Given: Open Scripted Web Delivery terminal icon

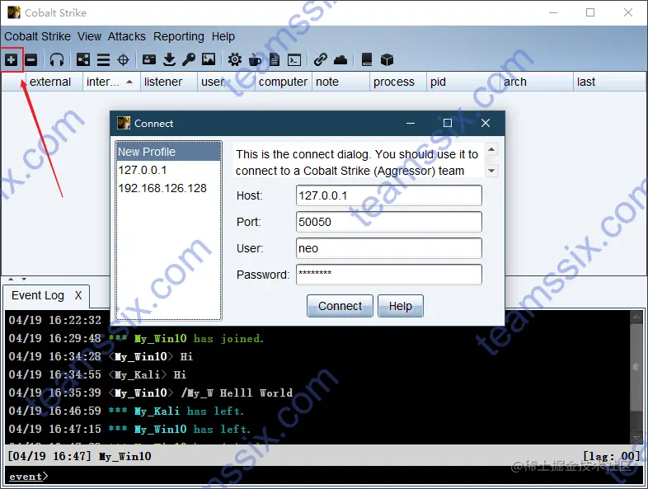Looking at the screenshot, I should pyautogui.click(x=294, y=60).
